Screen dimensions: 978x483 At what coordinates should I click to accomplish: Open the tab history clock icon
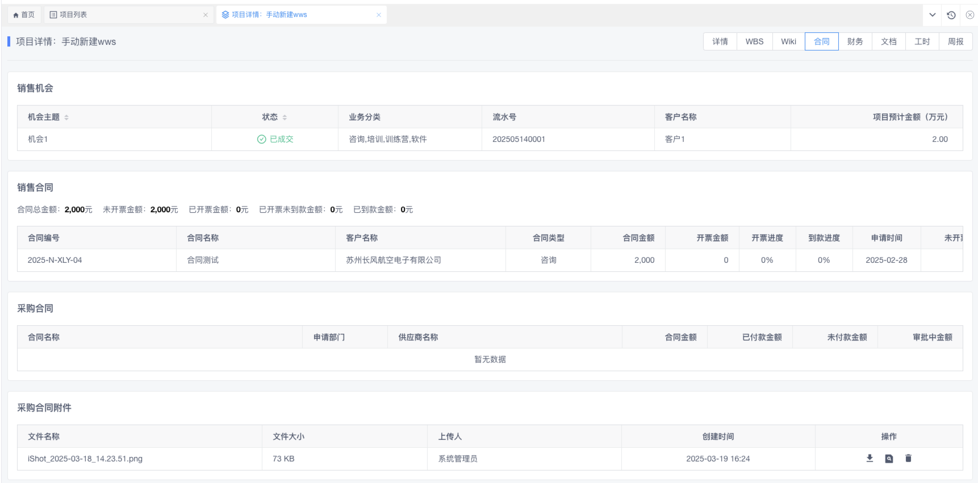click(x=951, y=15)
